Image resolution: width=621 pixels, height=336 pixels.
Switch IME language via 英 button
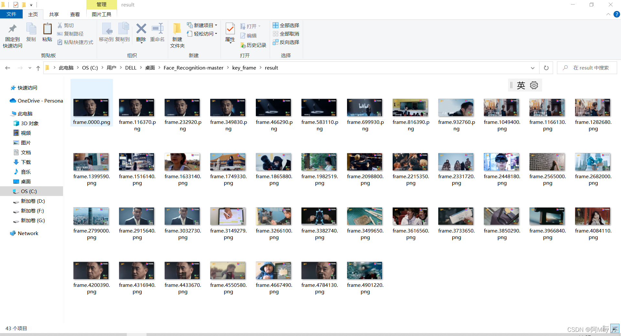coord(521,85)
